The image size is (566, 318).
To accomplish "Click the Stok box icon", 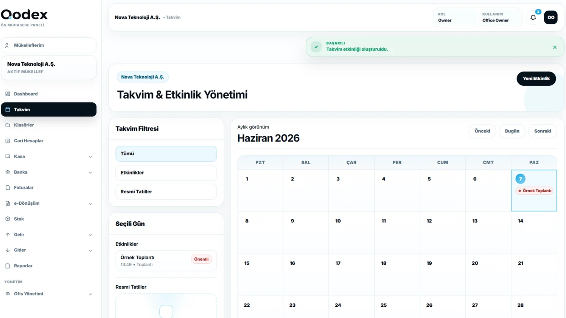I will click(x=8, y=219).
